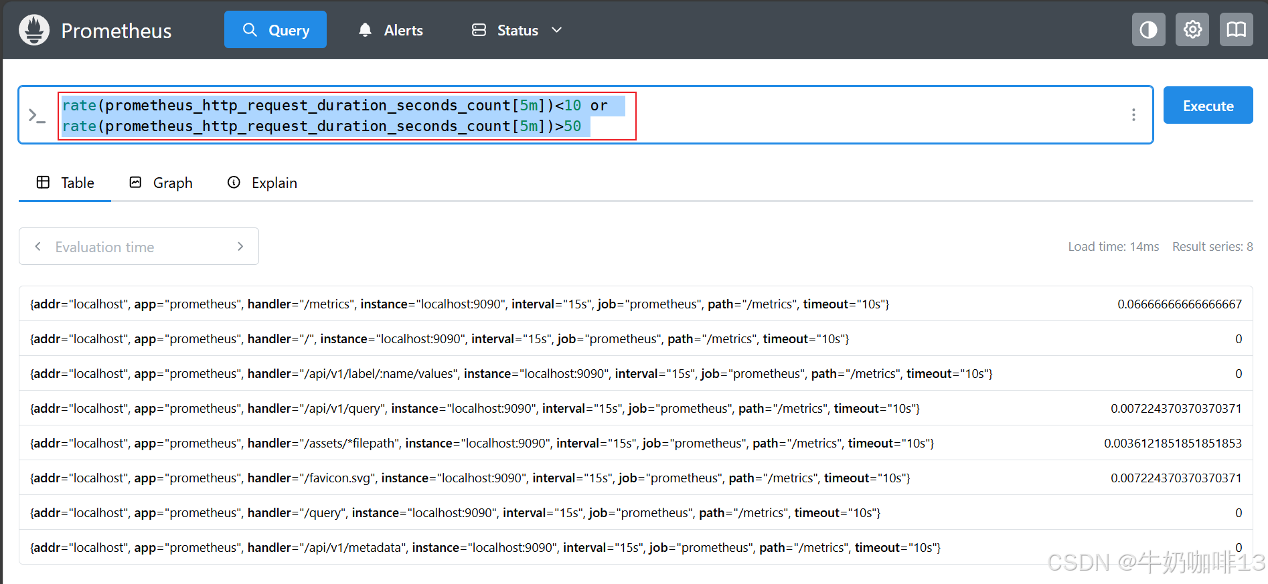Click the bell icon beside Alerts
1268x584 pixels.
365,30
